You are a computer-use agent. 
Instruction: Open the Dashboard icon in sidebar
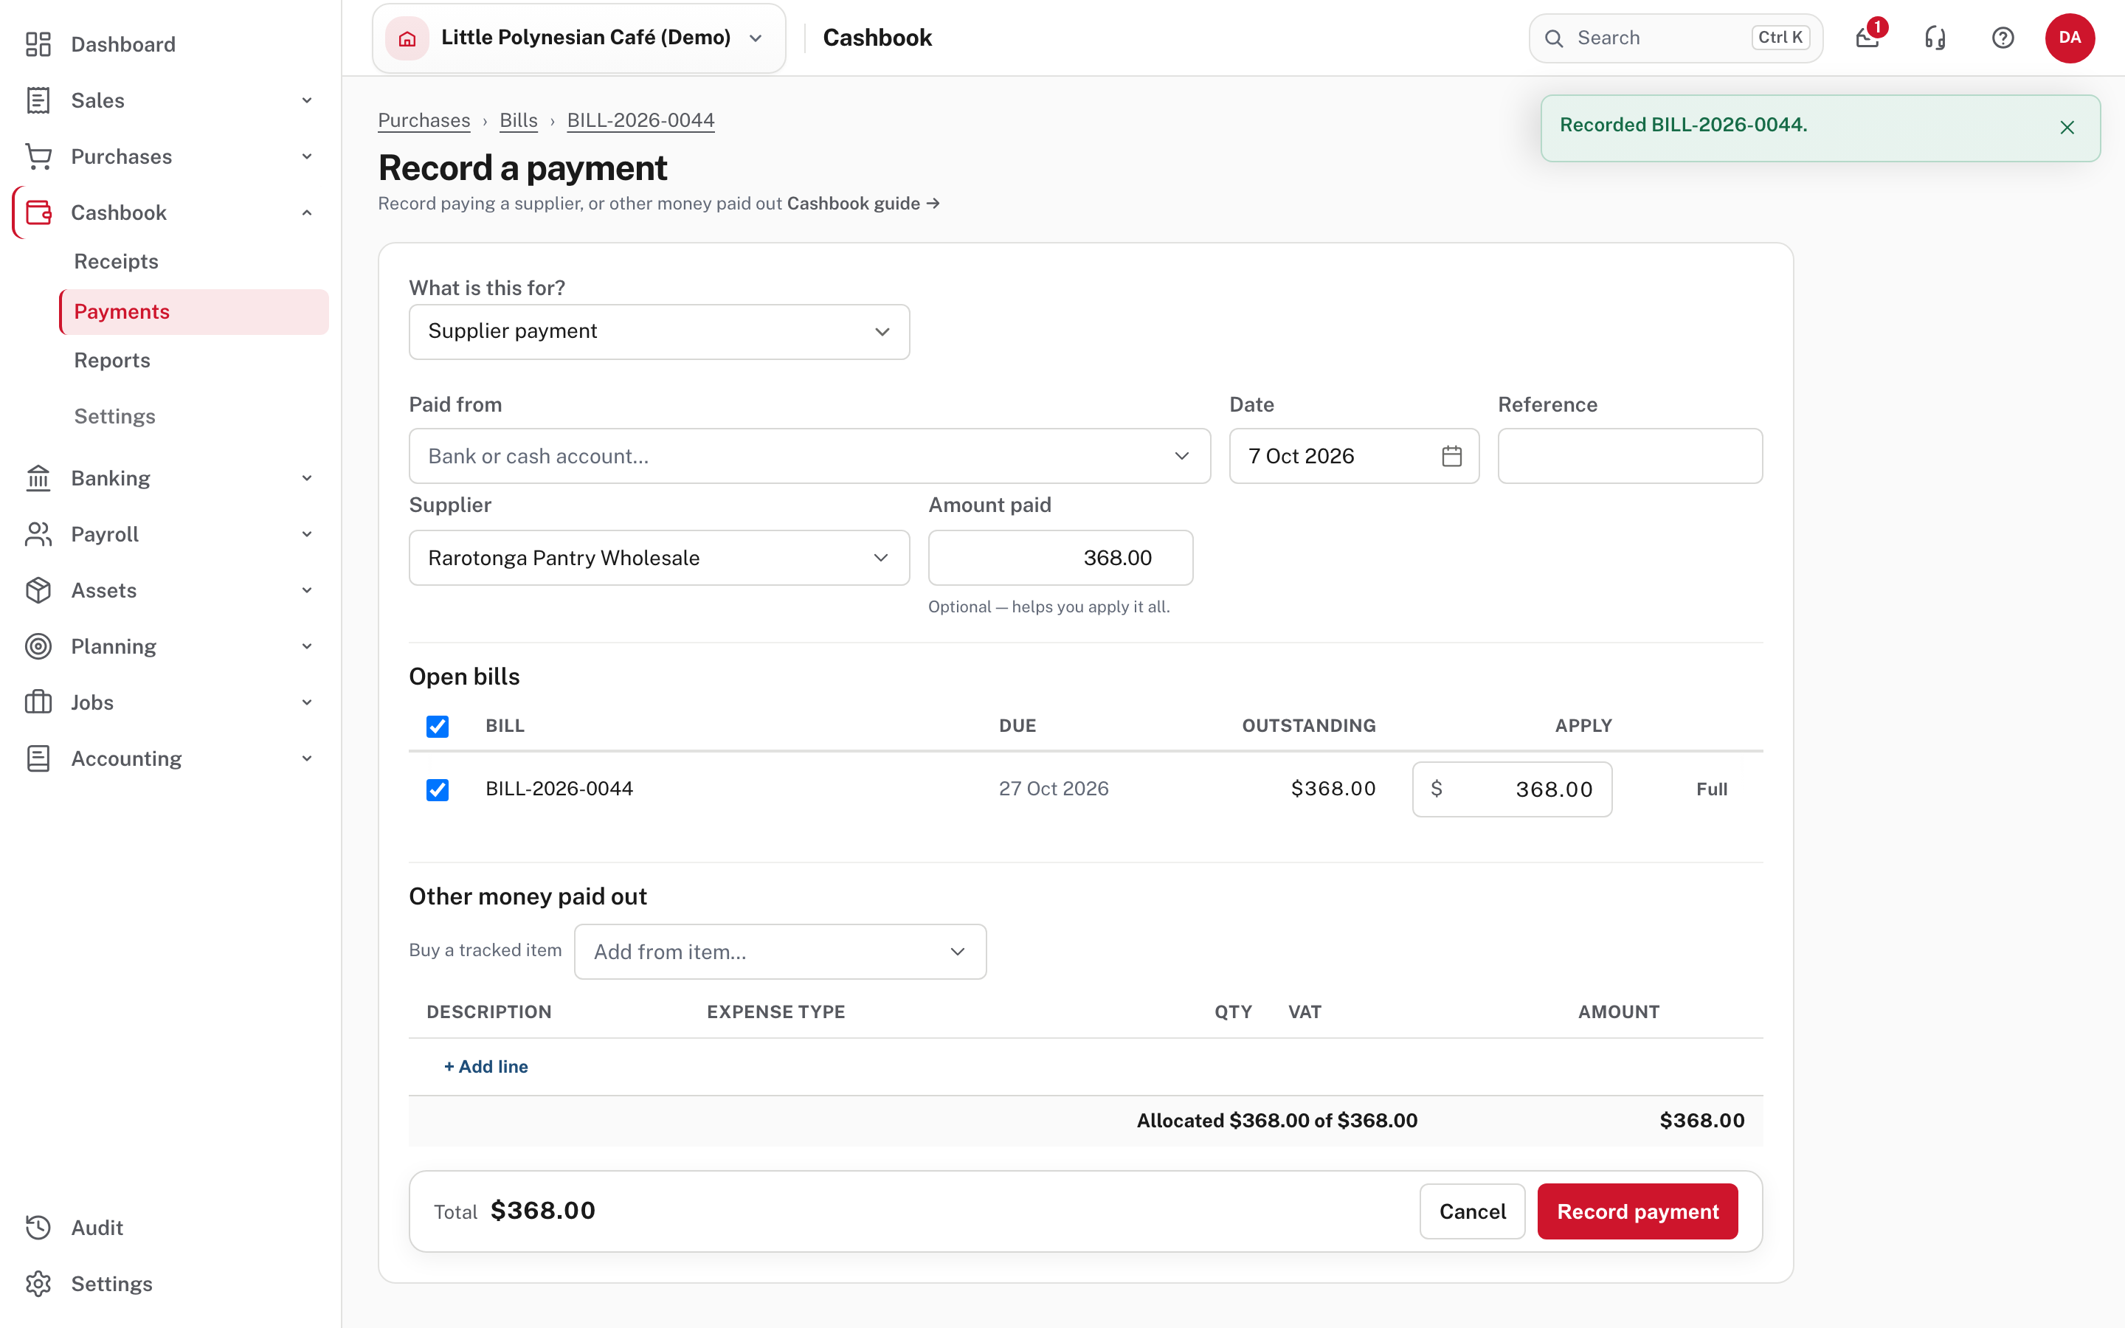click(x=38, y=44)
